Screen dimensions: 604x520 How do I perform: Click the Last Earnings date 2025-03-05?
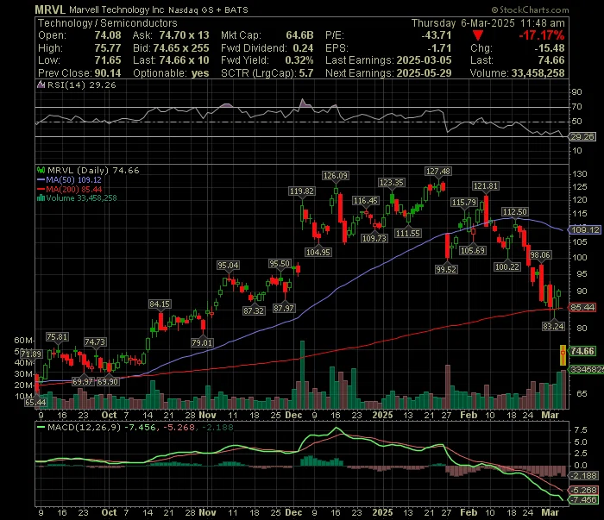click(x=424, y=60)
